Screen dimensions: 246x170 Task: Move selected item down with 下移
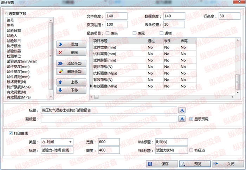71,90
